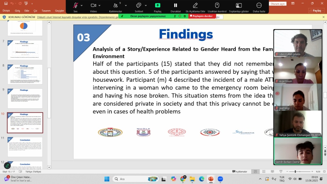Open PowerPoint from Windows taskbar
Viewport: 327px width, 184px height.
(x=210, y=179)
